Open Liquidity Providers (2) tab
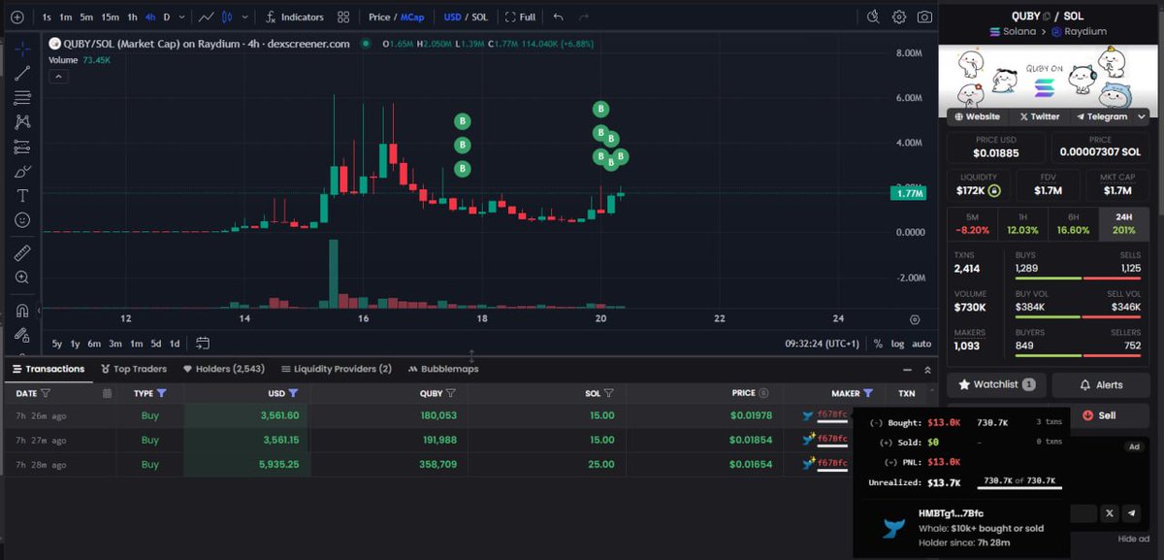 [336, 369]
